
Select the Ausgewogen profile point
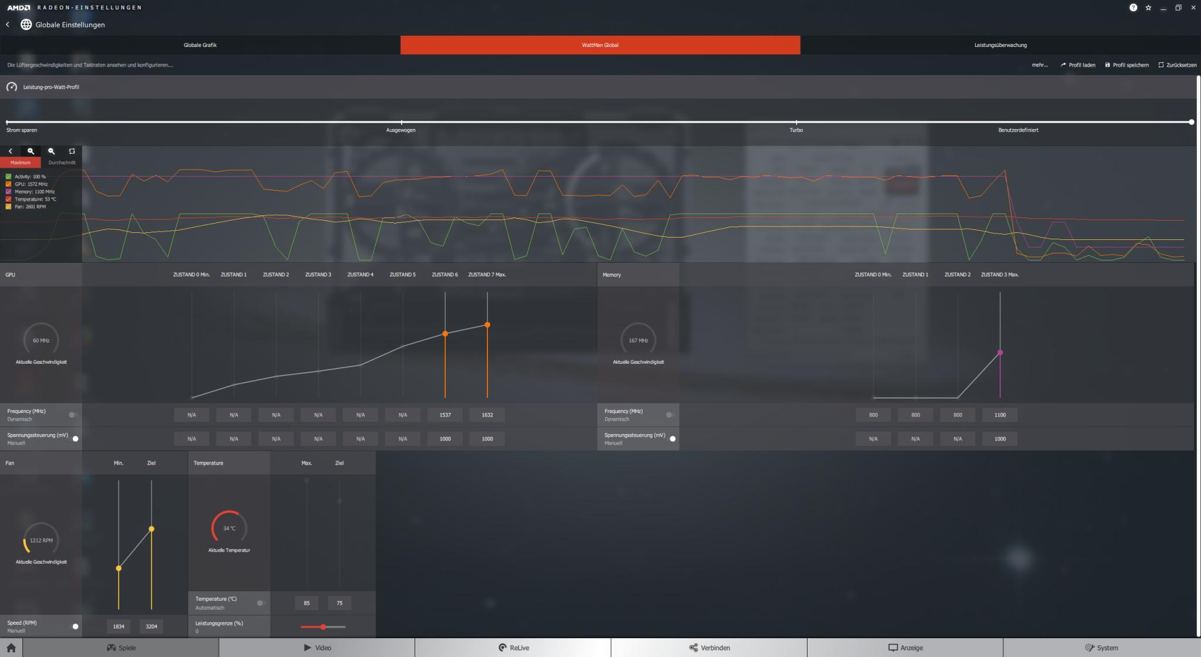click(401, 122)
